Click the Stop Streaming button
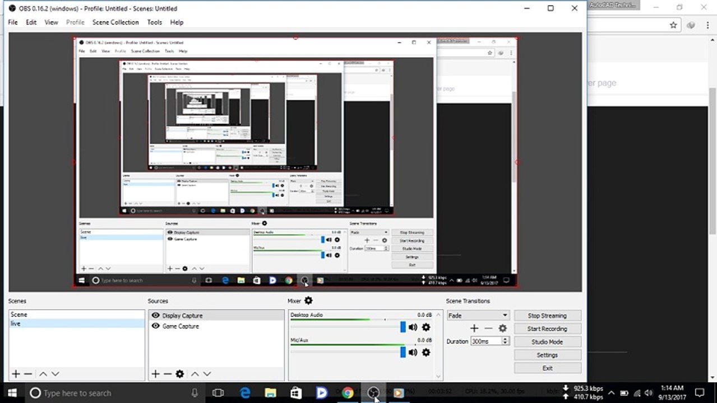 (547, 316)
